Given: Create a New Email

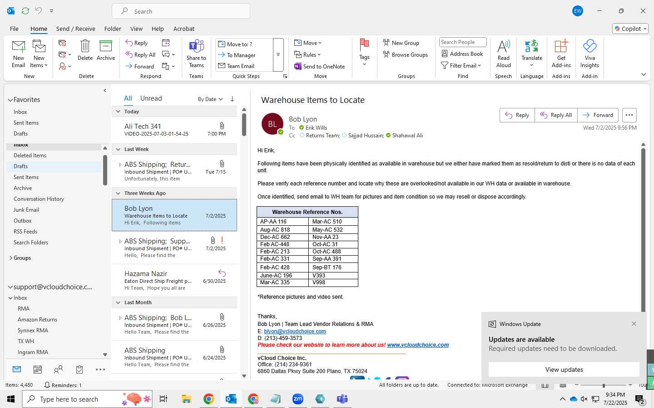Looking at the screenshot, I should coord(18,54).
